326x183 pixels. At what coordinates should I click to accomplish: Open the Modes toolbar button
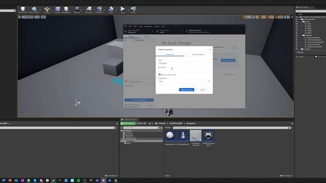pos(47,9)
